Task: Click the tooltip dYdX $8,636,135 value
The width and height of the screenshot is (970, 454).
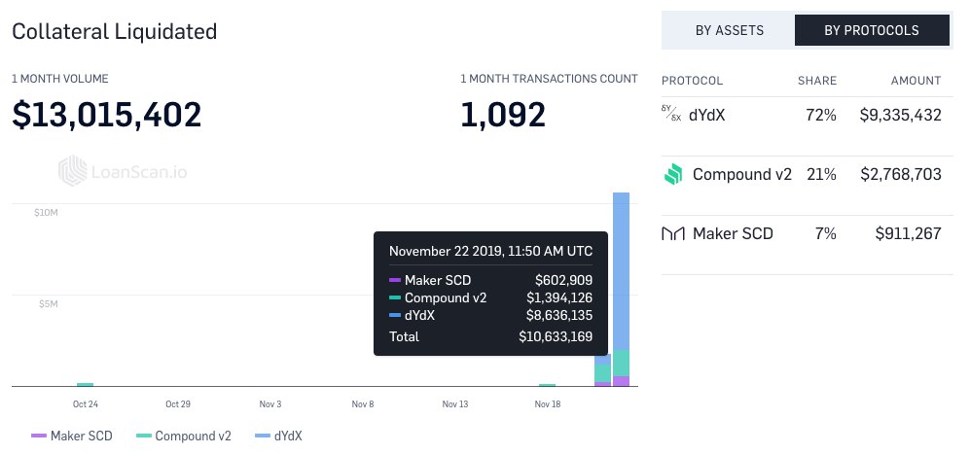Action: tap(559, 315)
